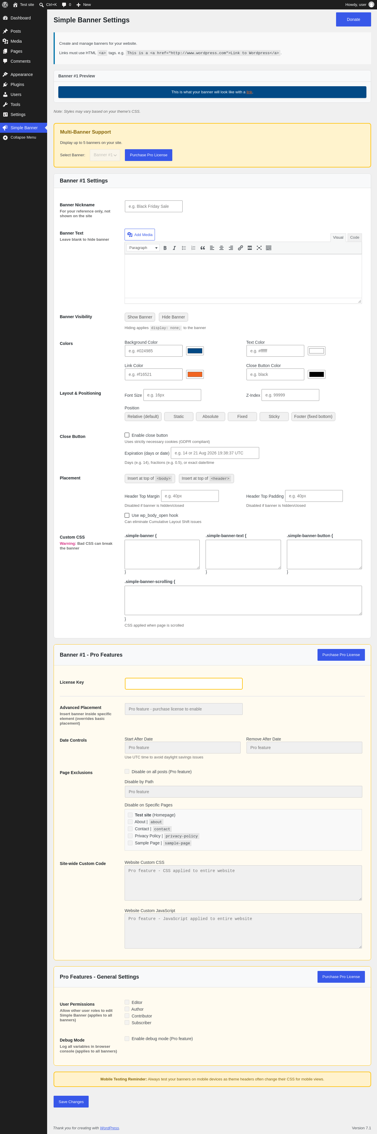Switch editor to fullscreen mode
The height and width of the screenshot is (1134, 377).
pos(259,248)
